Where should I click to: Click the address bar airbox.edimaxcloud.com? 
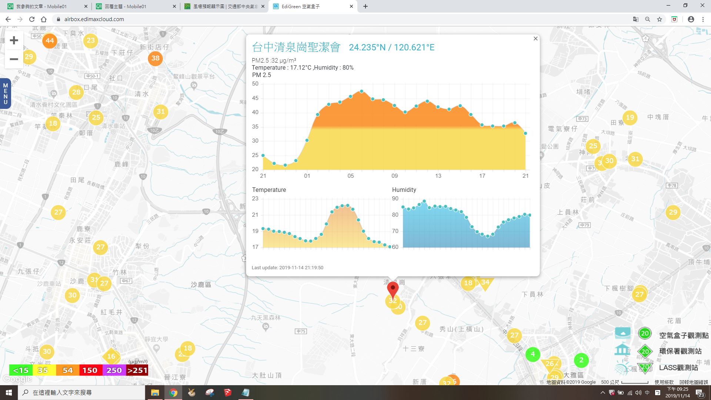(94, 19)
